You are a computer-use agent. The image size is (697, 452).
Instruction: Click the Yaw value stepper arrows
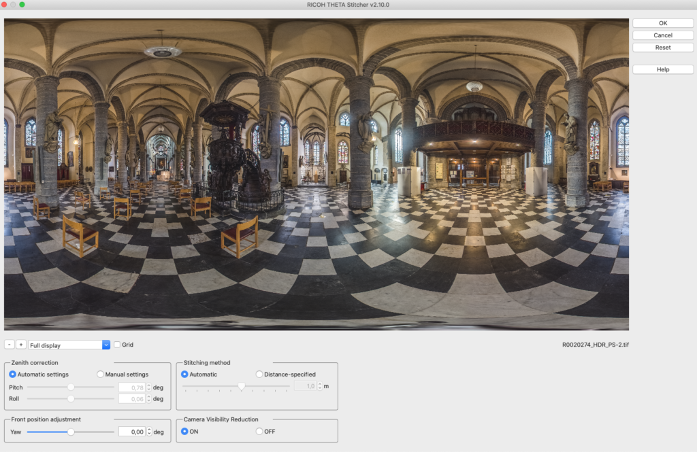(149, 432)
